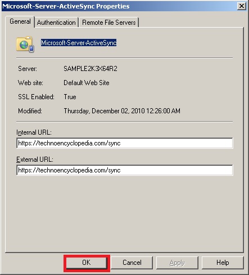Click the Server: label
The image size is (249, 275).
pos(28,69)
